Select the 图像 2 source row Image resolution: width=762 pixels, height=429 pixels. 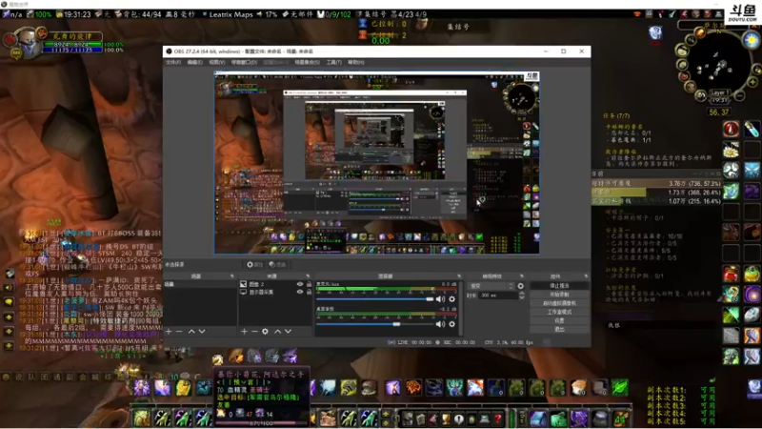[276, 284]
